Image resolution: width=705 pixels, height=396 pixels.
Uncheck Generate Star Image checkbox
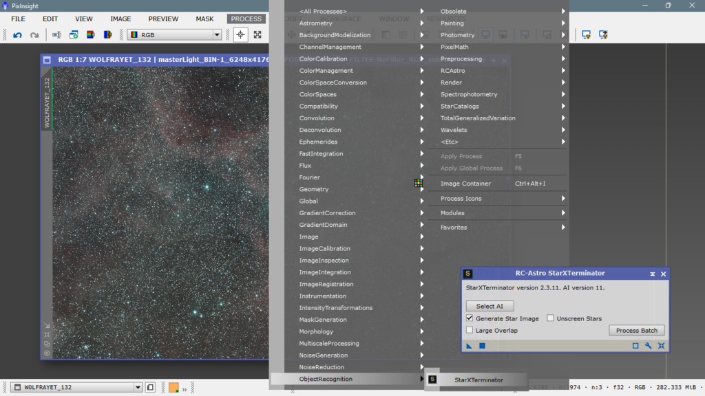coord(470,318)
